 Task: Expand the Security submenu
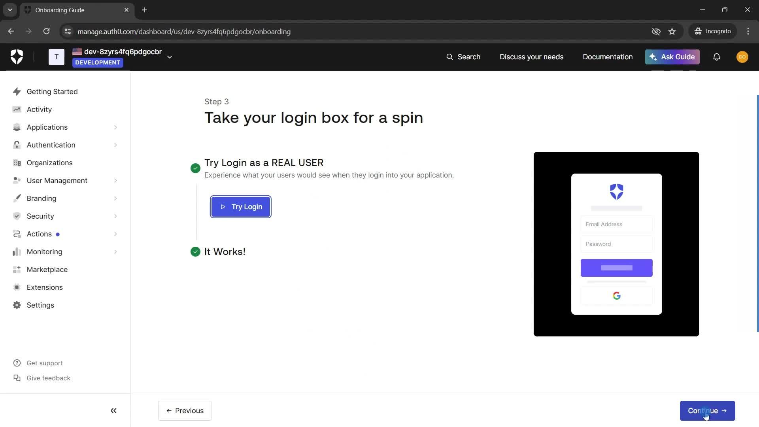click(x=115, y=216)
